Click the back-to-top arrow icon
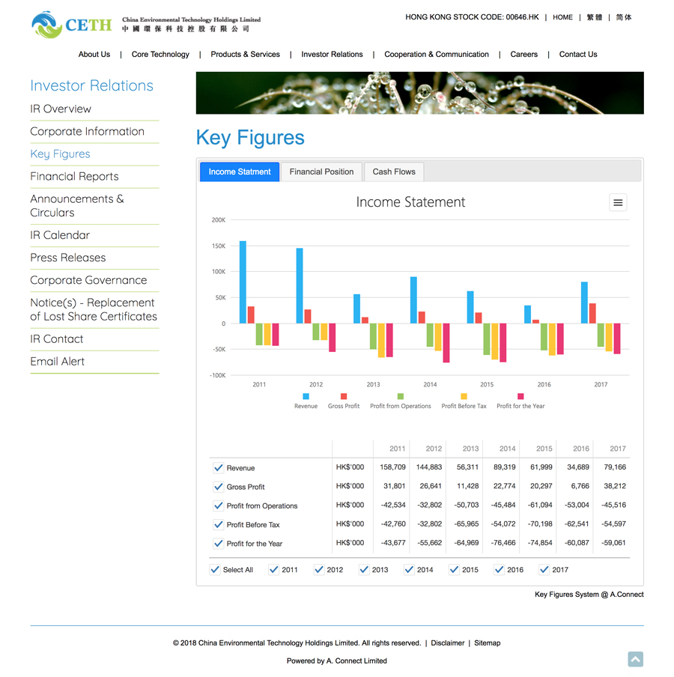The image size is (674, 677). [x=635, y=659]
